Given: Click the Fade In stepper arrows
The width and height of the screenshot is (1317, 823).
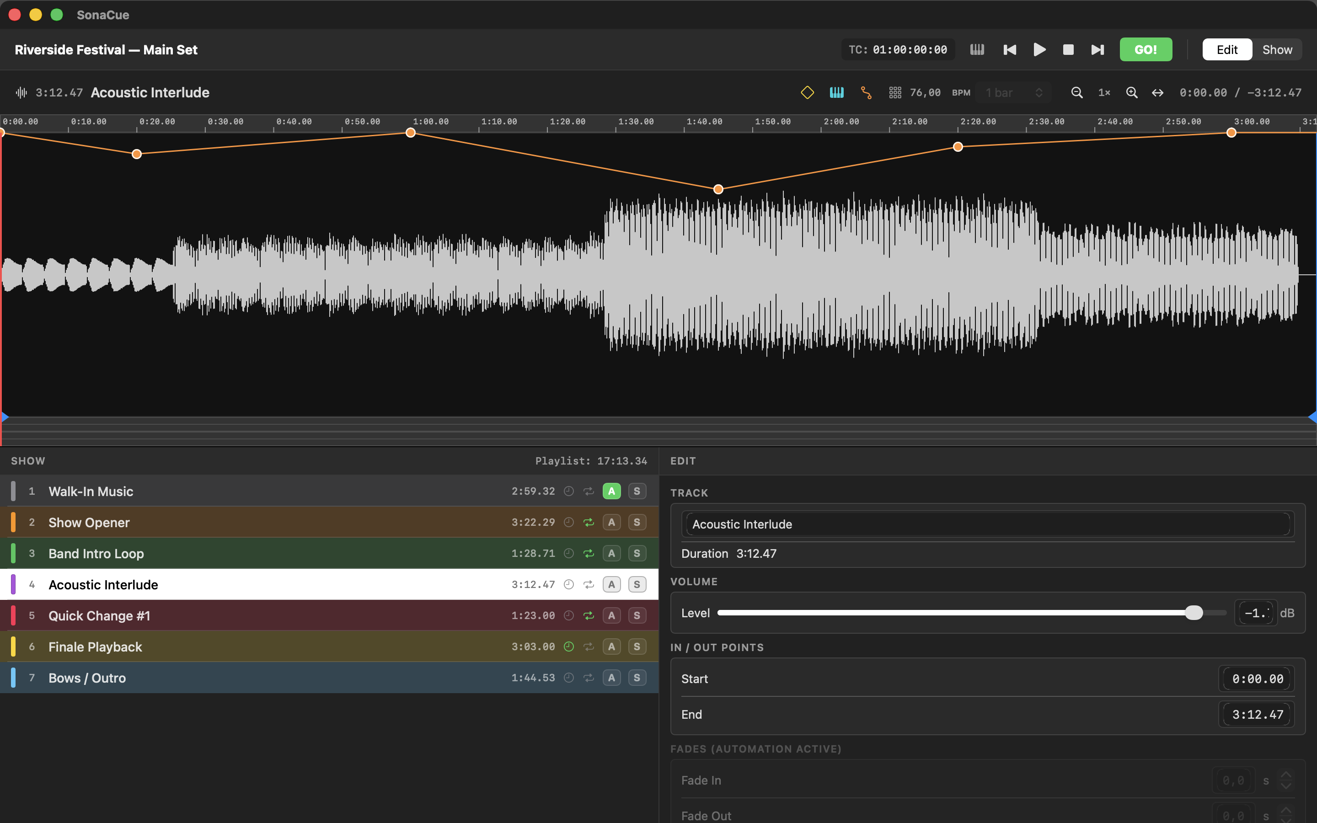Looking at the screenshot, I should tap(1285, 780).
